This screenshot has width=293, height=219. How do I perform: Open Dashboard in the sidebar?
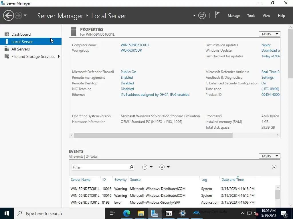21,34
